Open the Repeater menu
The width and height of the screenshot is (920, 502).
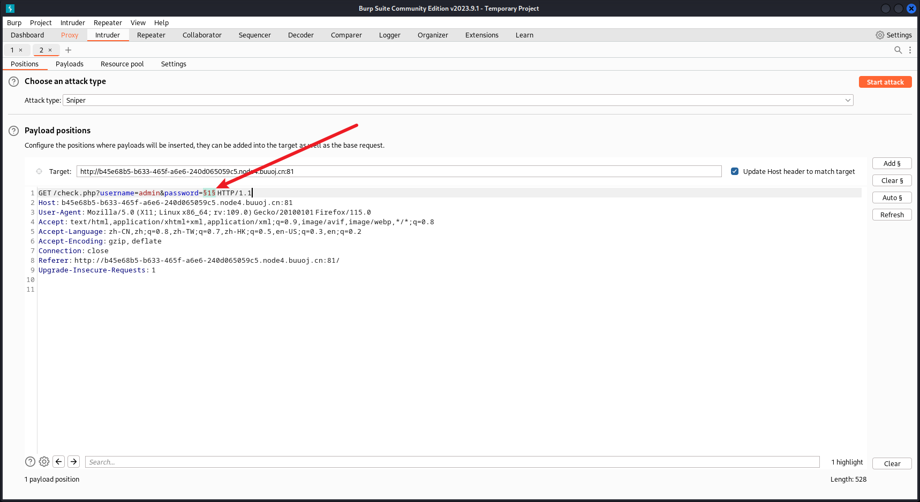pyautogui.click(x=108, y=22)
